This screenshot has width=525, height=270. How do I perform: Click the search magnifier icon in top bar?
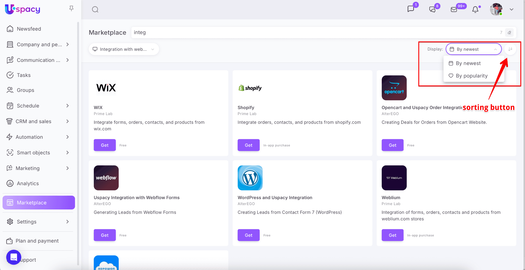95,9
